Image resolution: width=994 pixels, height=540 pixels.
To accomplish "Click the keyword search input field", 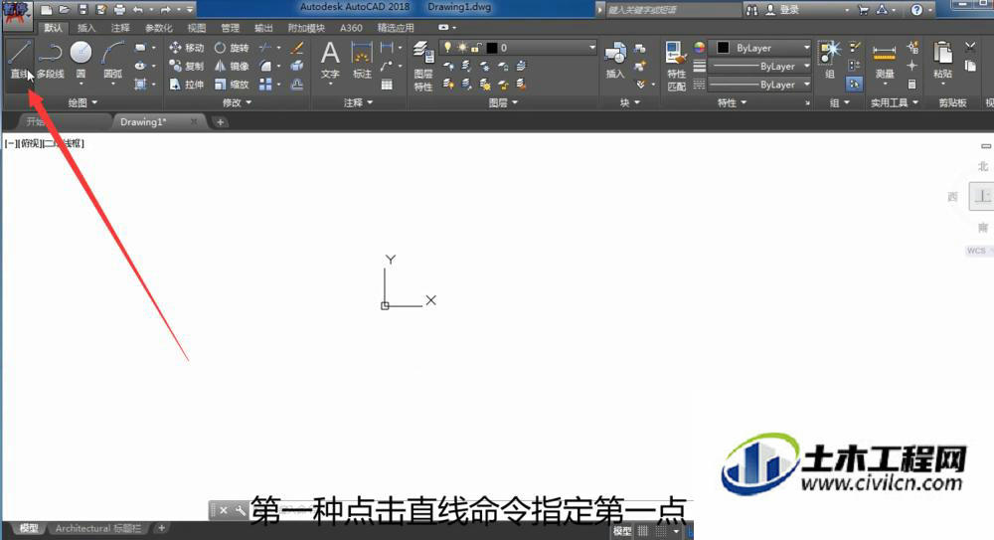I will 672,10.
